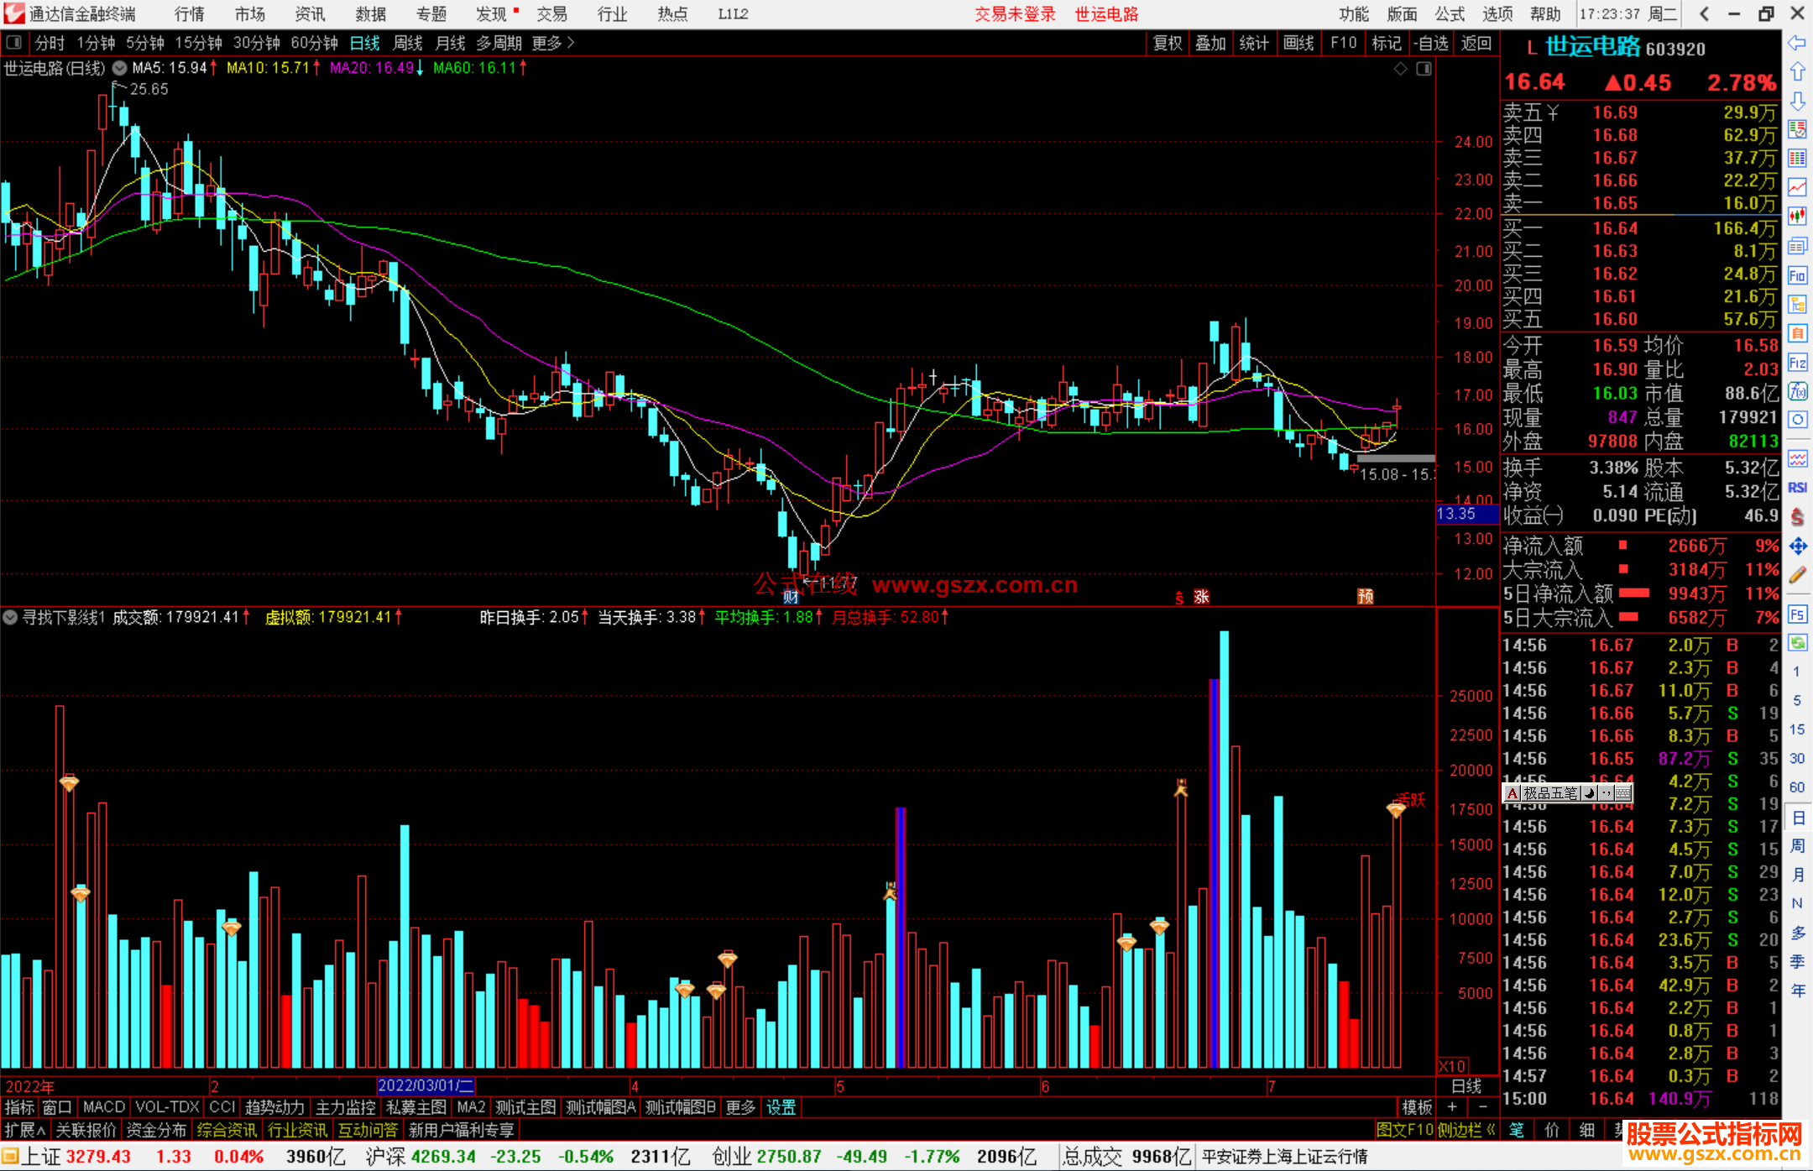Click the 预 forecast marker below the price chart
Screen dimensions: 1813x1171
[x=1366, y=597]
